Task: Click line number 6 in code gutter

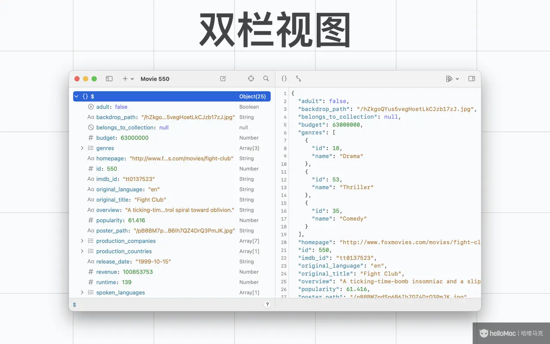Action: tap(285, 133)
